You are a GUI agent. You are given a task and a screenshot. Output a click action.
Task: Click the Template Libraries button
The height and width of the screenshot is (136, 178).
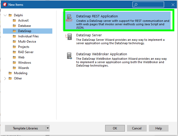25,128
